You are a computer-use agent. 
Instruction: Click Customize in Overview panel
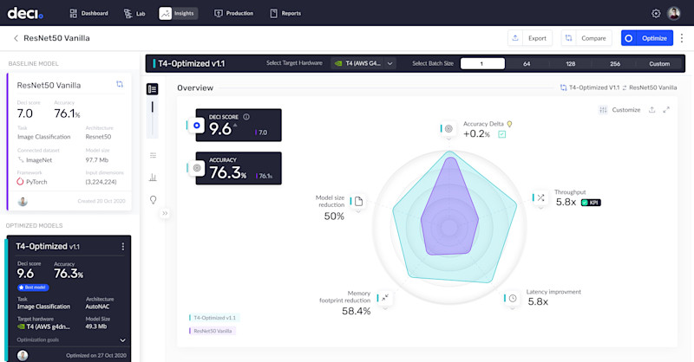pyautogui.click(x=619, y=110)
